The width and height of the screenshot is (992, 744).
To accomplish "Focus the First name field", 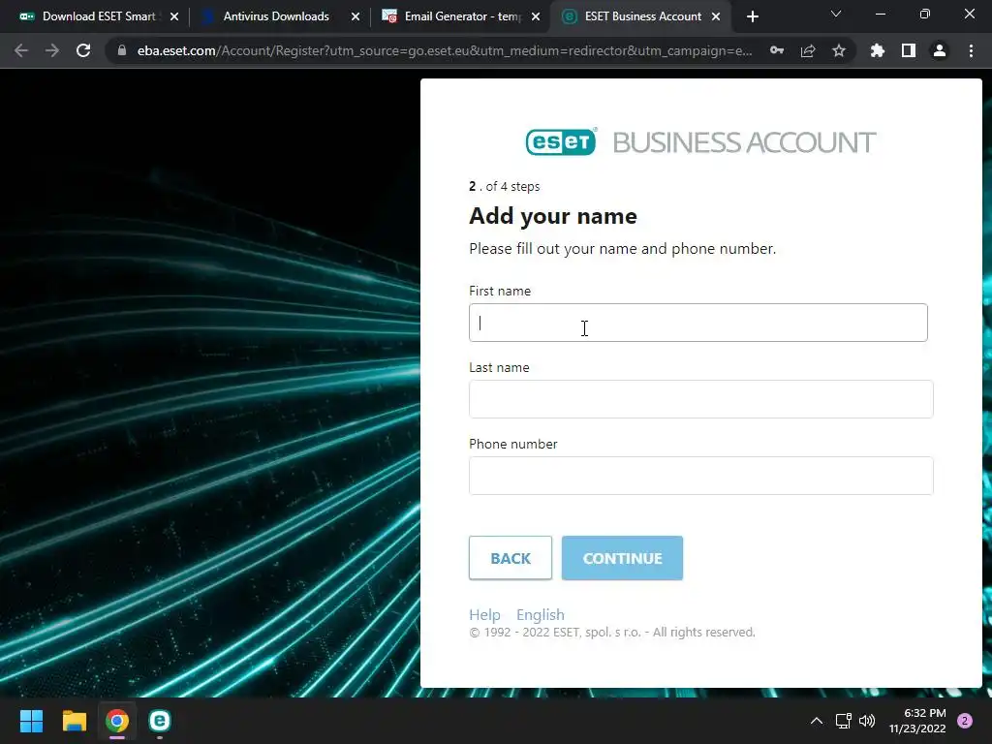I will [697, 323].
